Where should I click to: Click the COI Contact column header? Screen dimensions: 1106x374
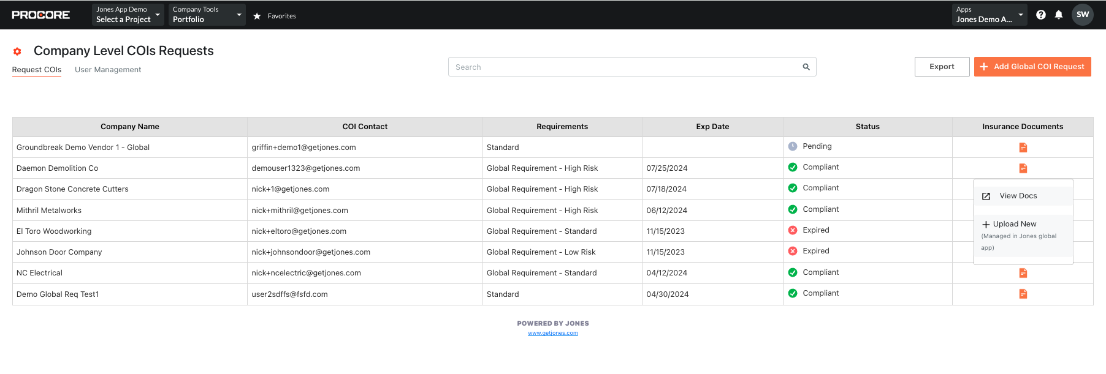tap(365, 127)
